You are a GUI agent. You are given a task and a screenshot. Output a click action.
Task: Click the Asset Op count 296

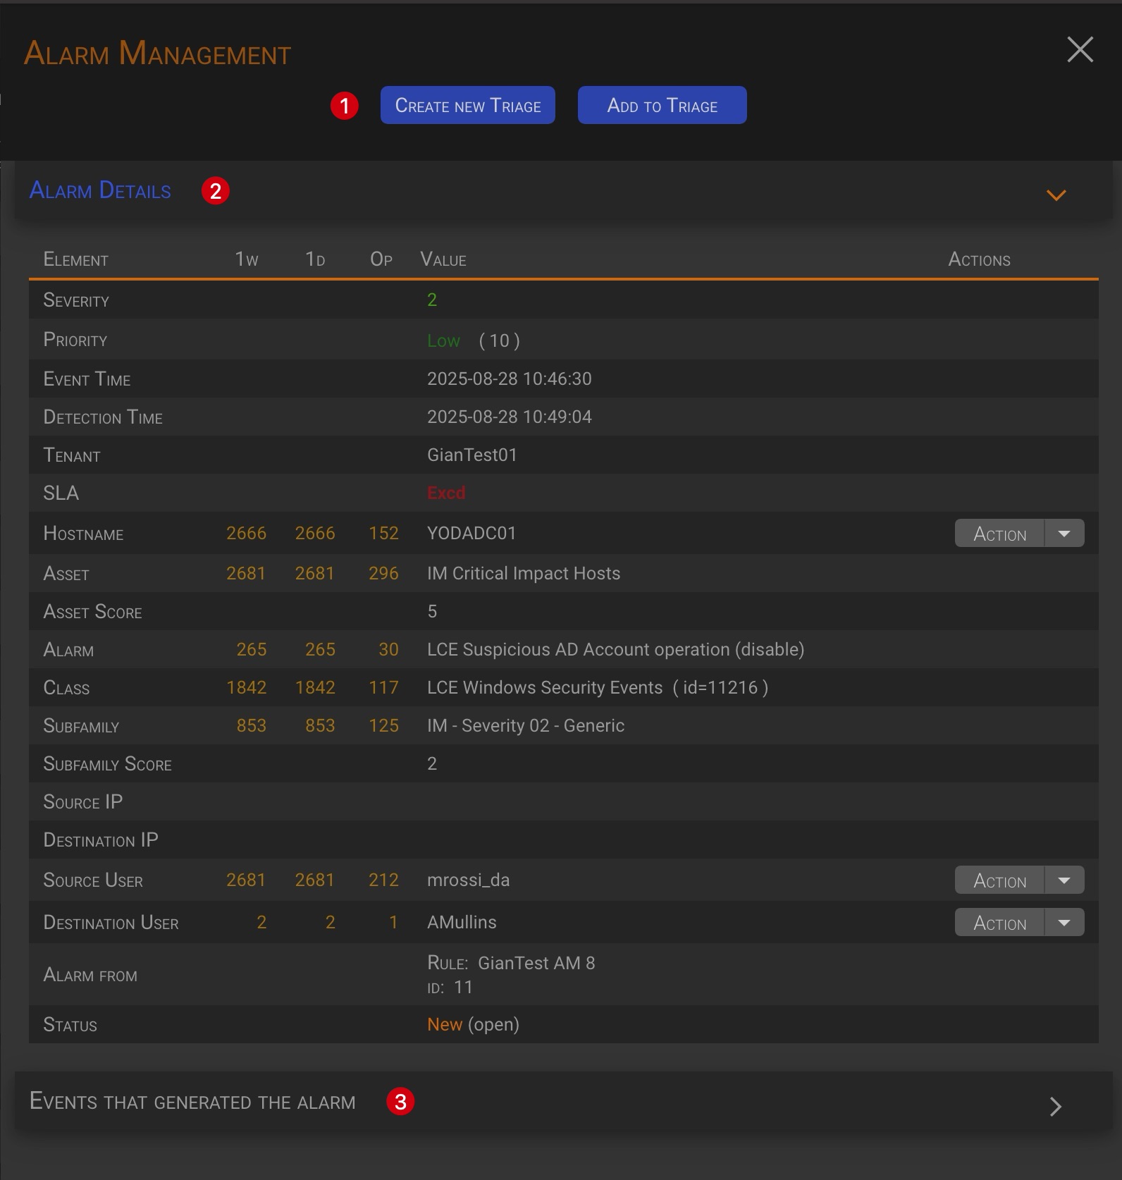click(383, 574)
